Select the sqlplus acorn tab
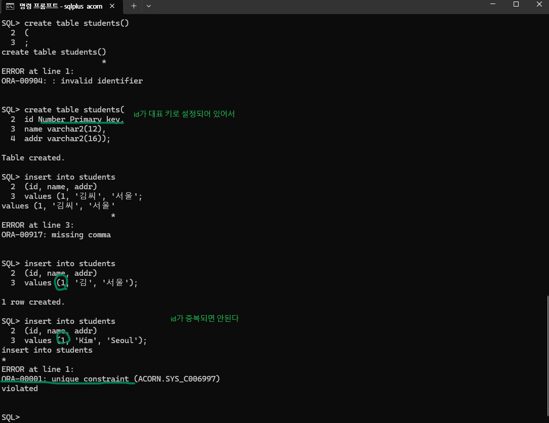The height and width of the screenshot is (423, 549). coord(61,6)
